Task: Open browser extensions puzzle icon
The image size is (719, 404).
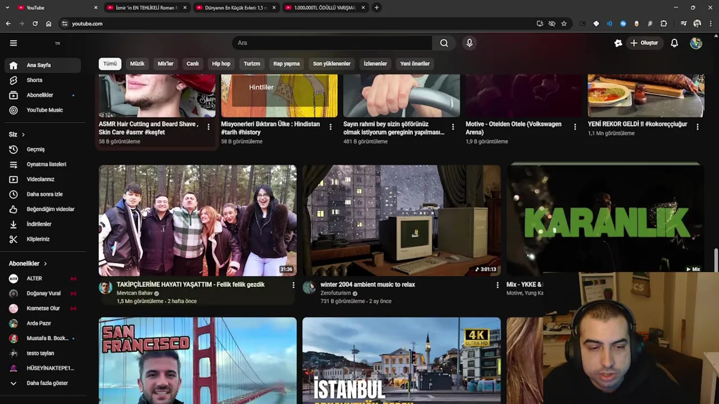Action: click(x=663, y=24)
